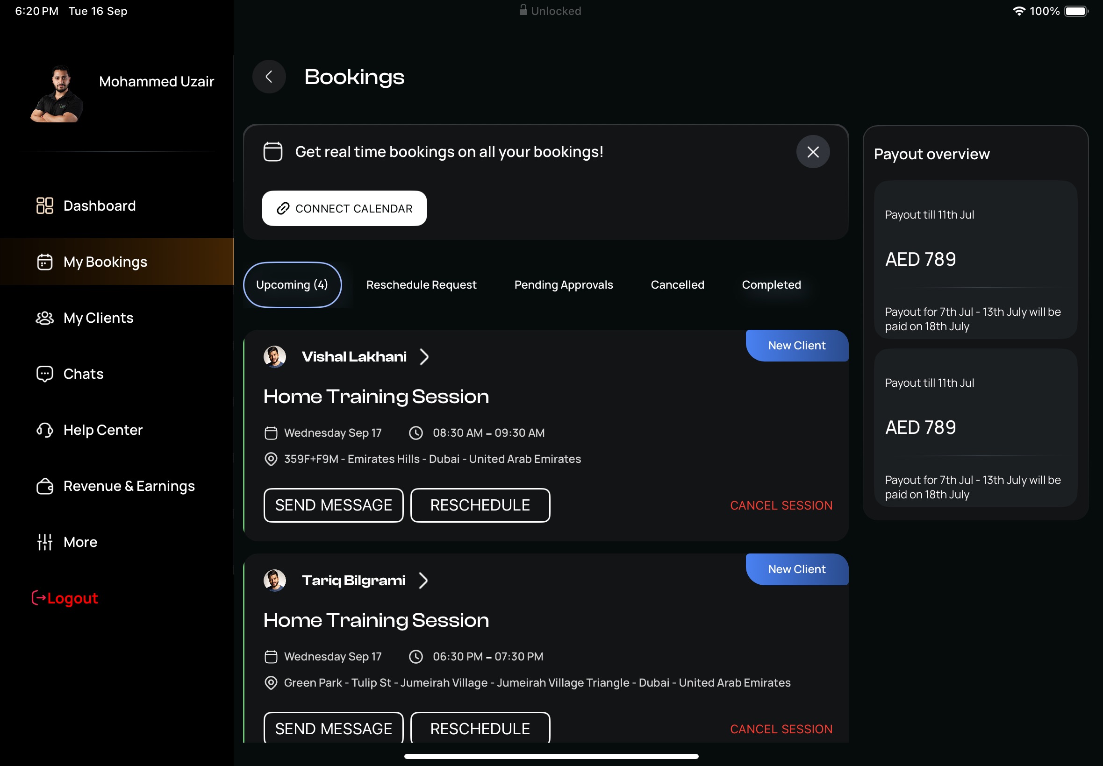Image resolution: width=1103 pixels, height=766 pixels.
Task: Switch to the Reschedule Request tab
Action: coord(421,284)
